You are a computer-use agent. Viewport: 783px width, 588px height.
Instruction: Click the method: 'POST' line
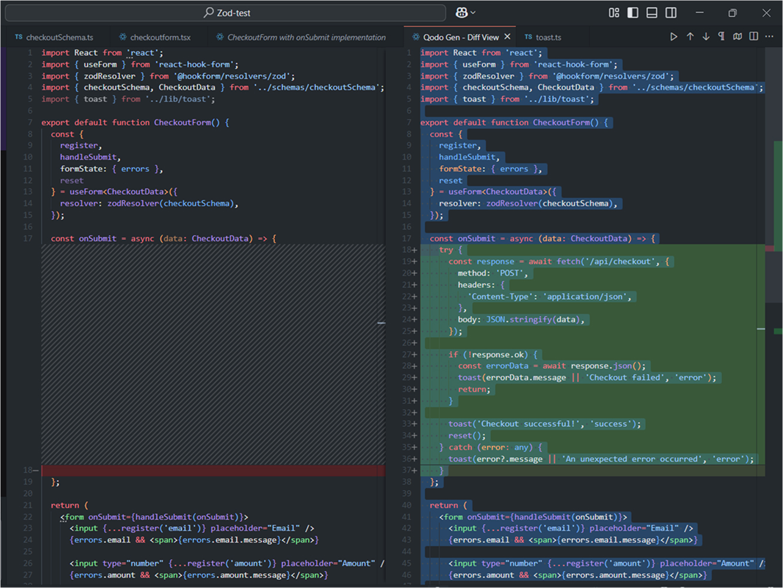click(x=493, y=273)
